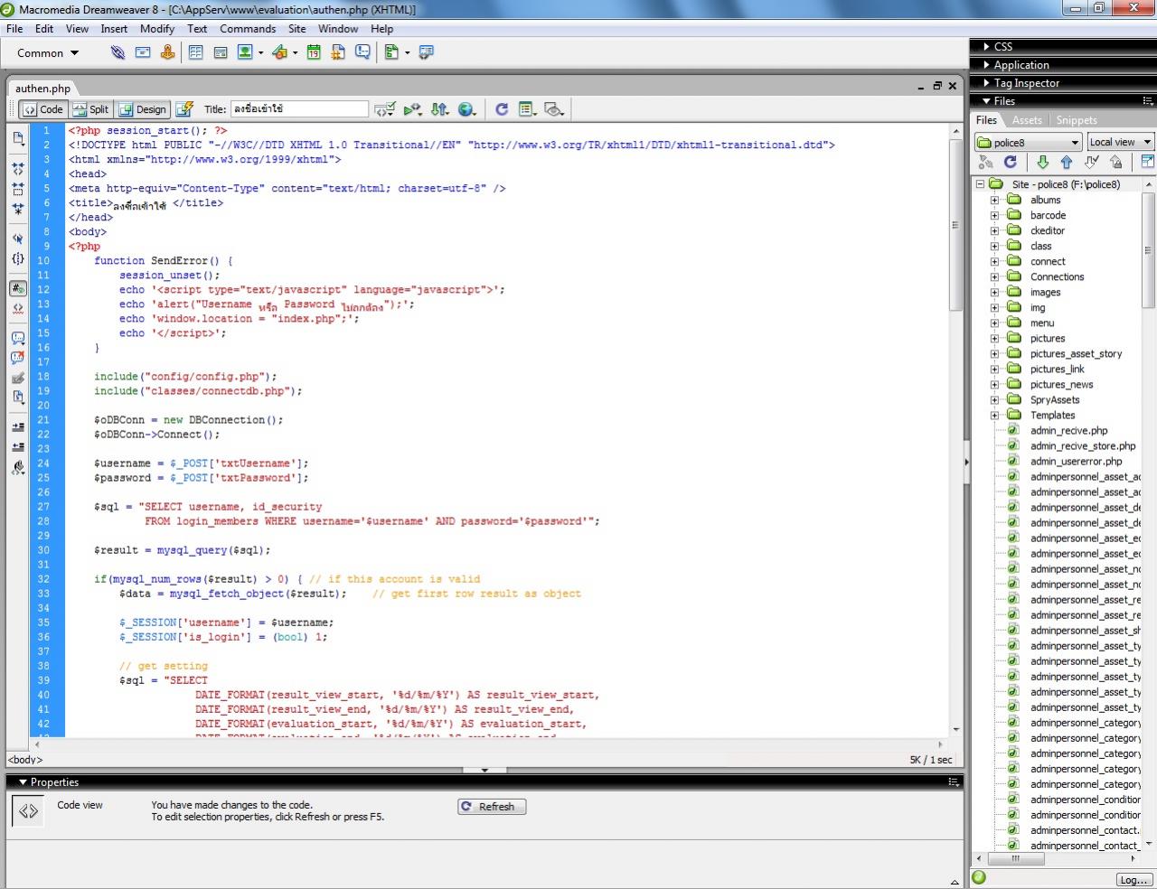Click the Log... button in Files panel
The width and height of the screenshot is (1157, 889).
coord(1133,879)
